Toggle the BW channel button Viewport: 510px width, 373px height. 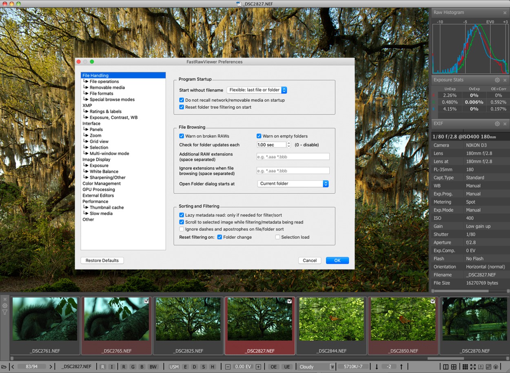click(x=153, y=367)
